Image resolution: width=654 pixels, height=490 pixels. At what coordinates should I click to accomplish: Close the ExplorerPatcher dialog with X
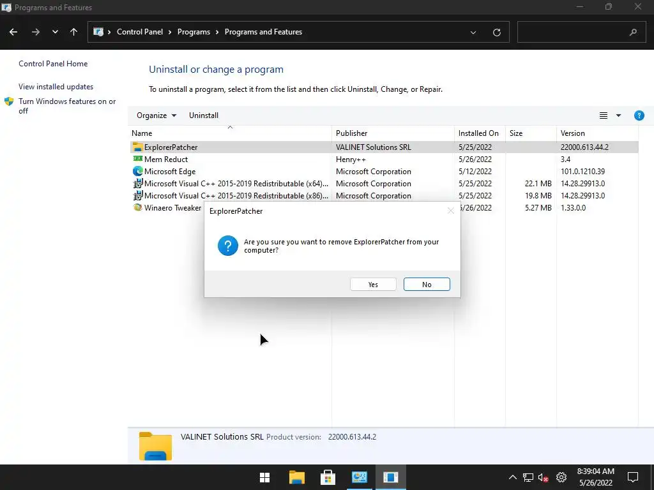(x=450, y=211)
